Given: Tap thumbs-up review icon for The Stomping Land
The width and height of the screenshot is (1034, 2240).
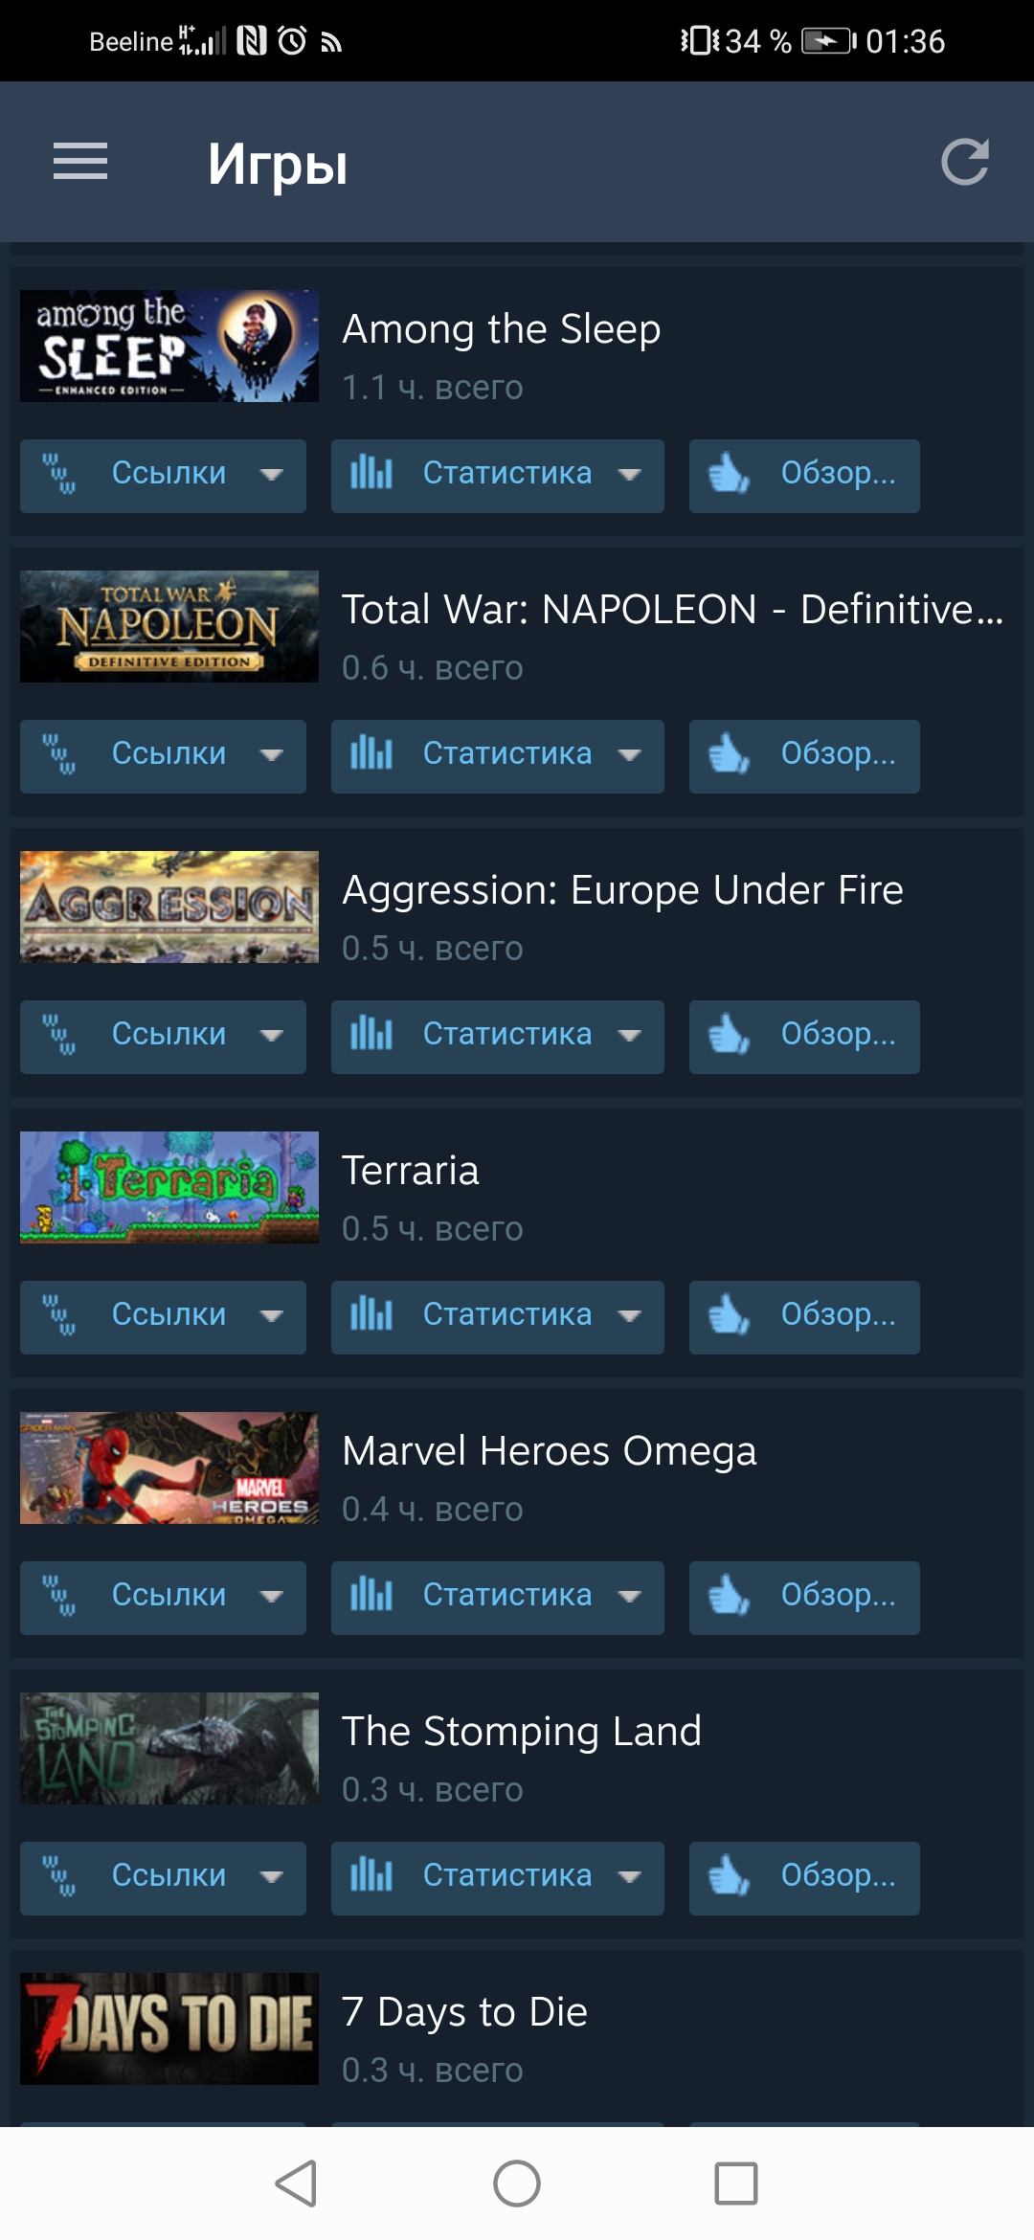Looking at the screenshot, I should pyautogui.click(x=729, y=1876).
